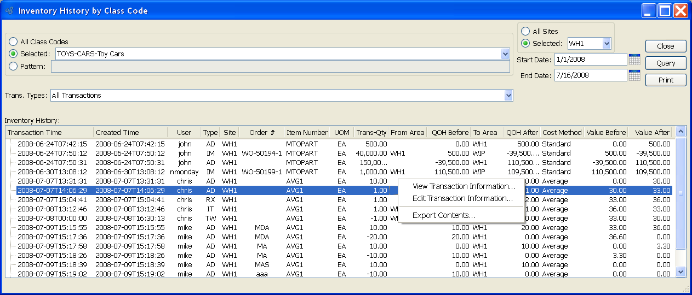Expand the selected class code dropdown
Screen dimensions: 692x295
(x=505, y=54)
